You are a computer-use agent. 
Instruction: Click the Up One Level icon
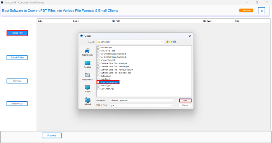pyautogui.click(x=167, y=42)
